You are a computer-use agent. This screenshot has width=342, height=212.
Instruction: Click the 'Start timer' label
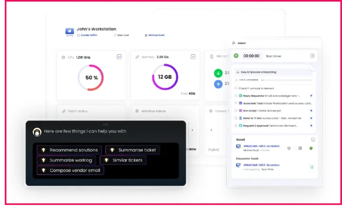click(274, 56)
